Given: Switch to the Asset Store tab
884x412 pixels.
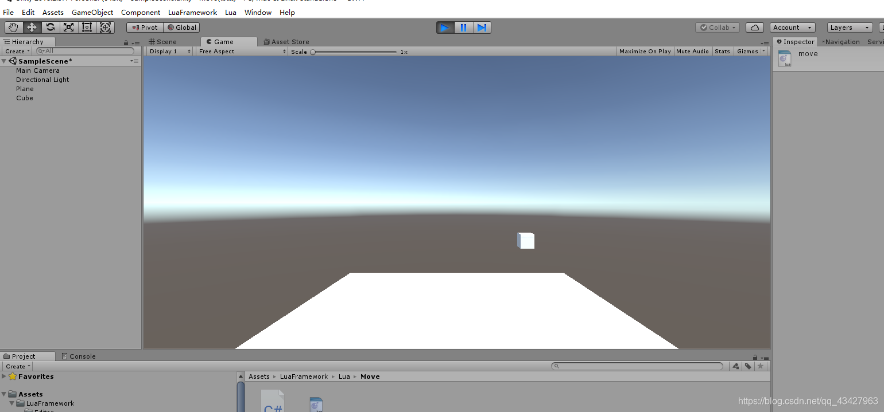Looking at the screenshot, I should click(x=286, y=42).
